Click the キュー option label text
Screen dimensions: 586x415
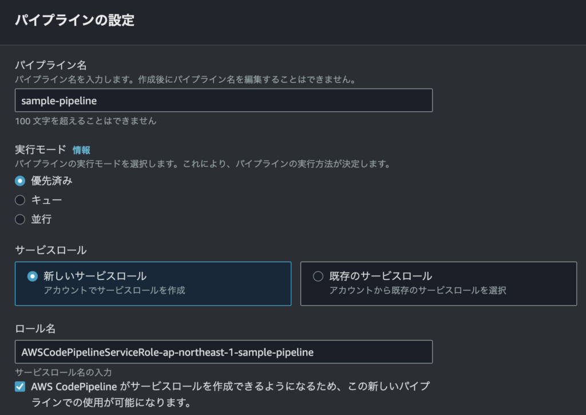click(x=46, y=200)
